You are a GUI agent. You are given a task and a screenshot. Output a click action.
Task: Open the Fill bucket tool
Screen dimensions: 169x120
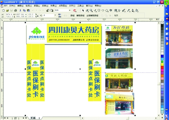(137, 10)
